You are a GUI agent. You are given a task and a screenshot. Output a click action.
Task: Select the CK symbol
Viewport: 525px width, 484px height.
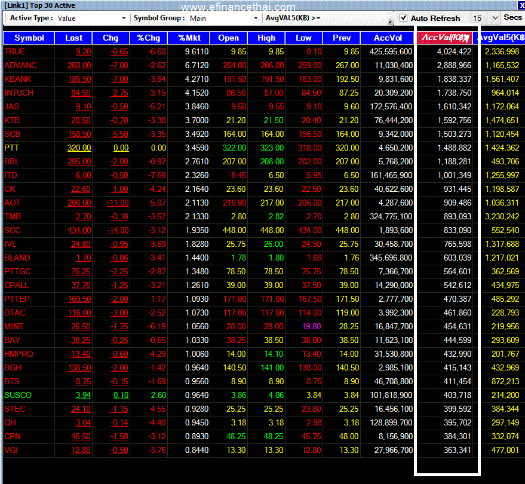pos(10,189)
